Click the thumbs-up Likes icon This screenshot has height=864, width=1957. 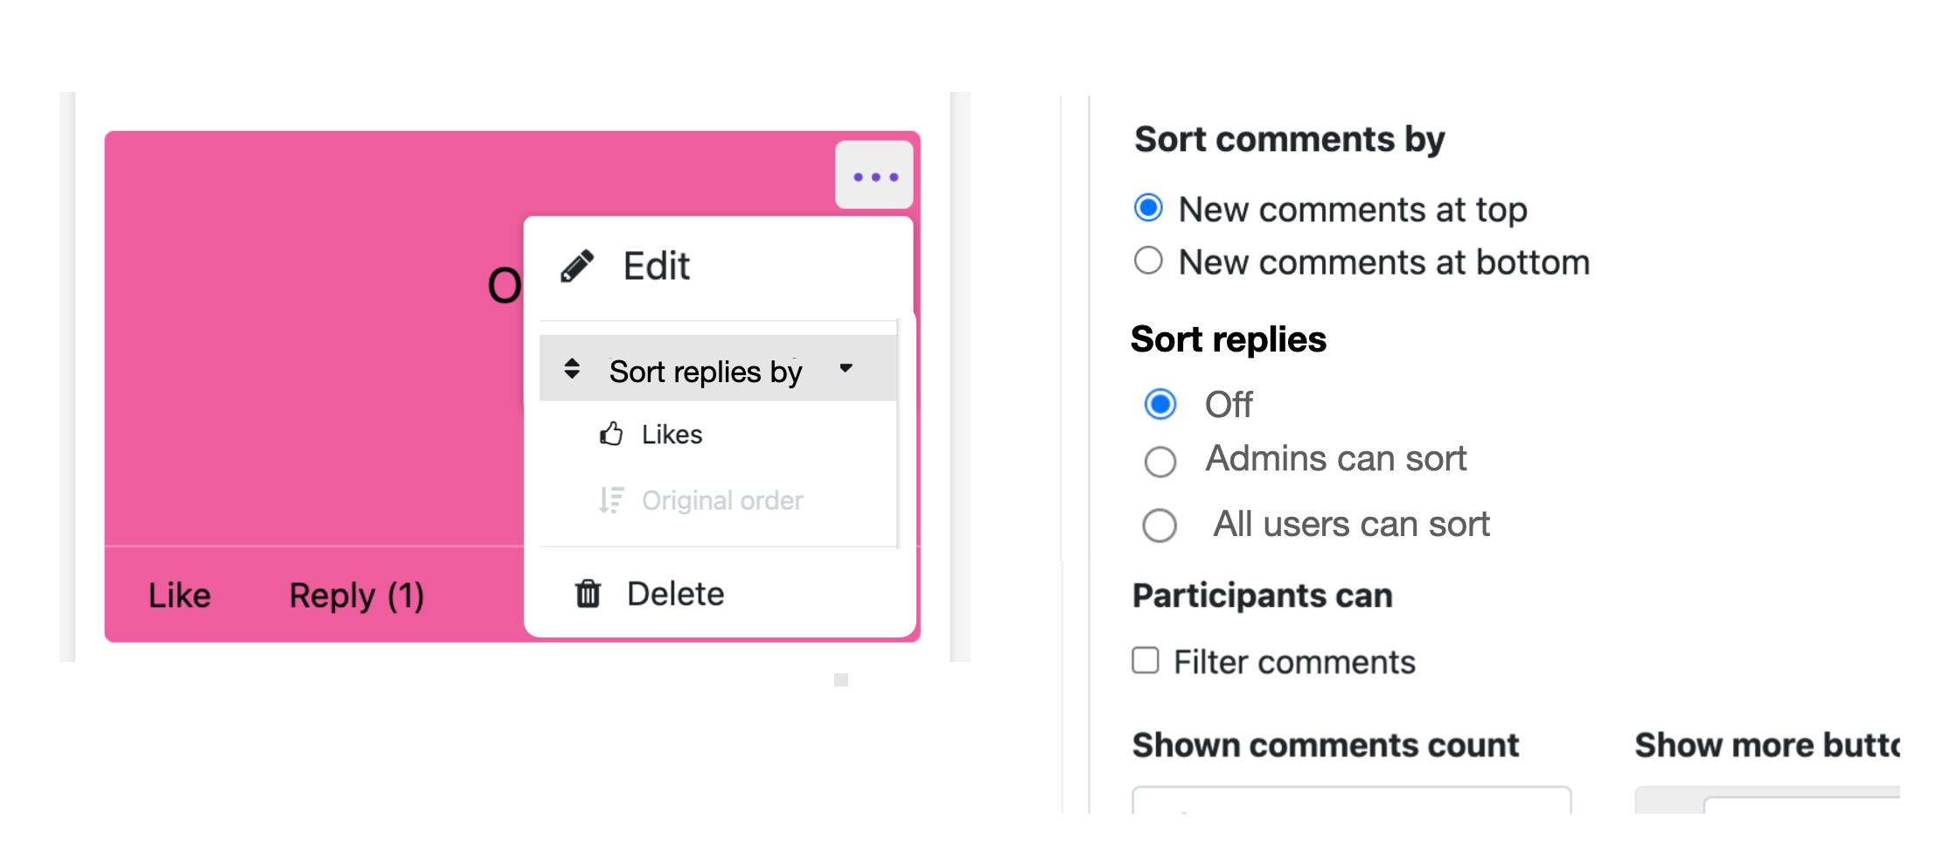click(611, 434)
